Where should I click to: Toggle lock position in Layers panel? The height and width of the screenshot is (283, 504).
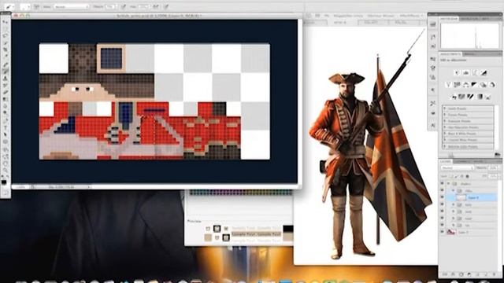pos(462,176)
